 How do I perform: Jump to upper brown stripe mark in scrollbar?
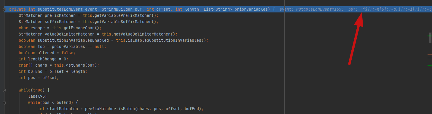[430, 54]
